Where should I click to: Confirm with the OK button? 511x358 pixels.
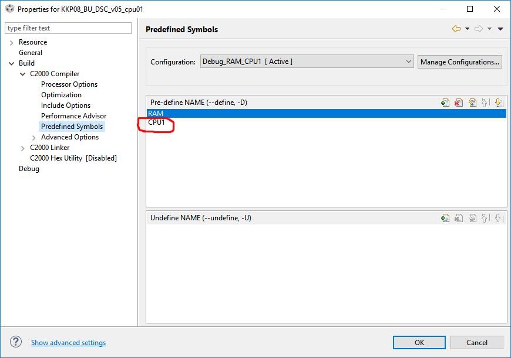[419, 342]
